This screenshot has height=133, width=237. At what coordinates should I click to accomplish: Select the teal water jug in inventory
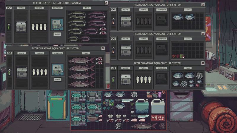click(142, 106)
